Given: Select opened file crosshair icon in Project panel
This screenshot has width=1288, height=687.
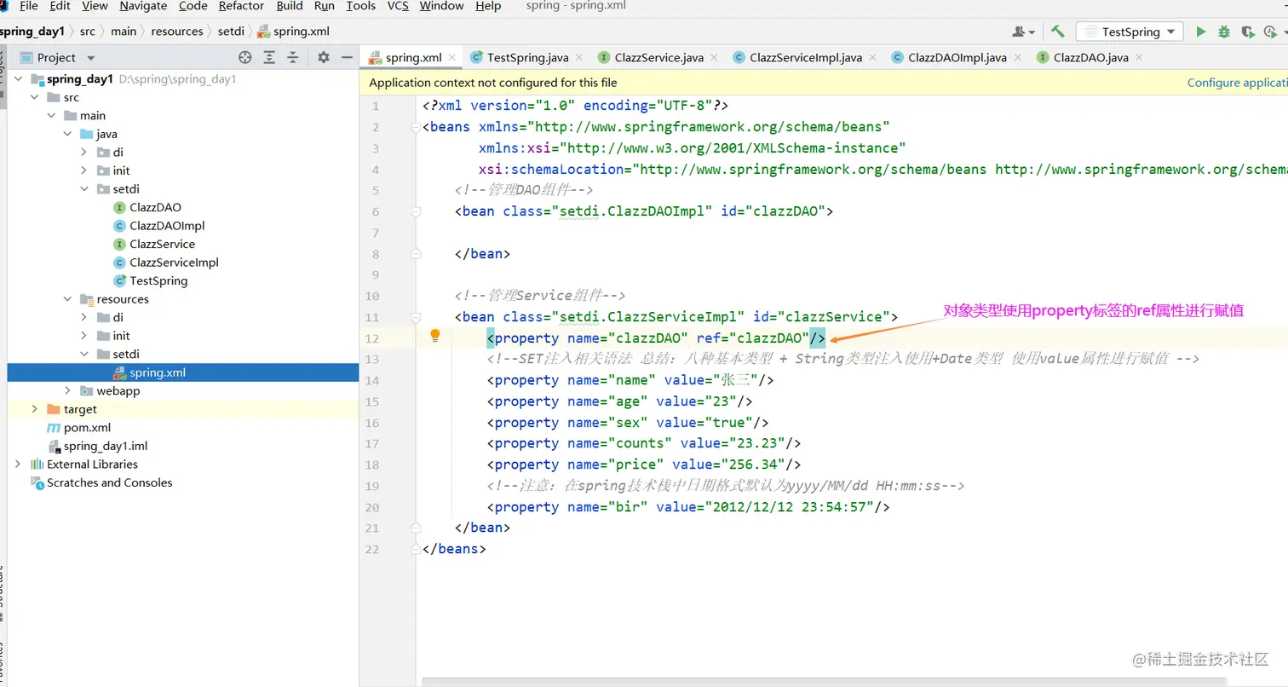Looking at the screenshot, I should tap(245, 57).
